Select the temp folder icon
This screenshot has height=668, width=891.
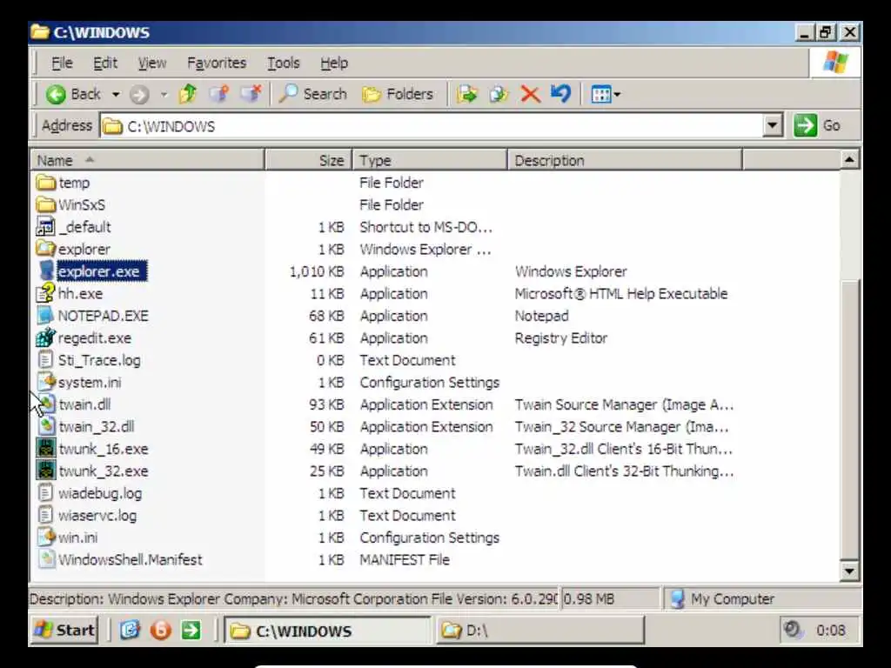pos(45,183)
